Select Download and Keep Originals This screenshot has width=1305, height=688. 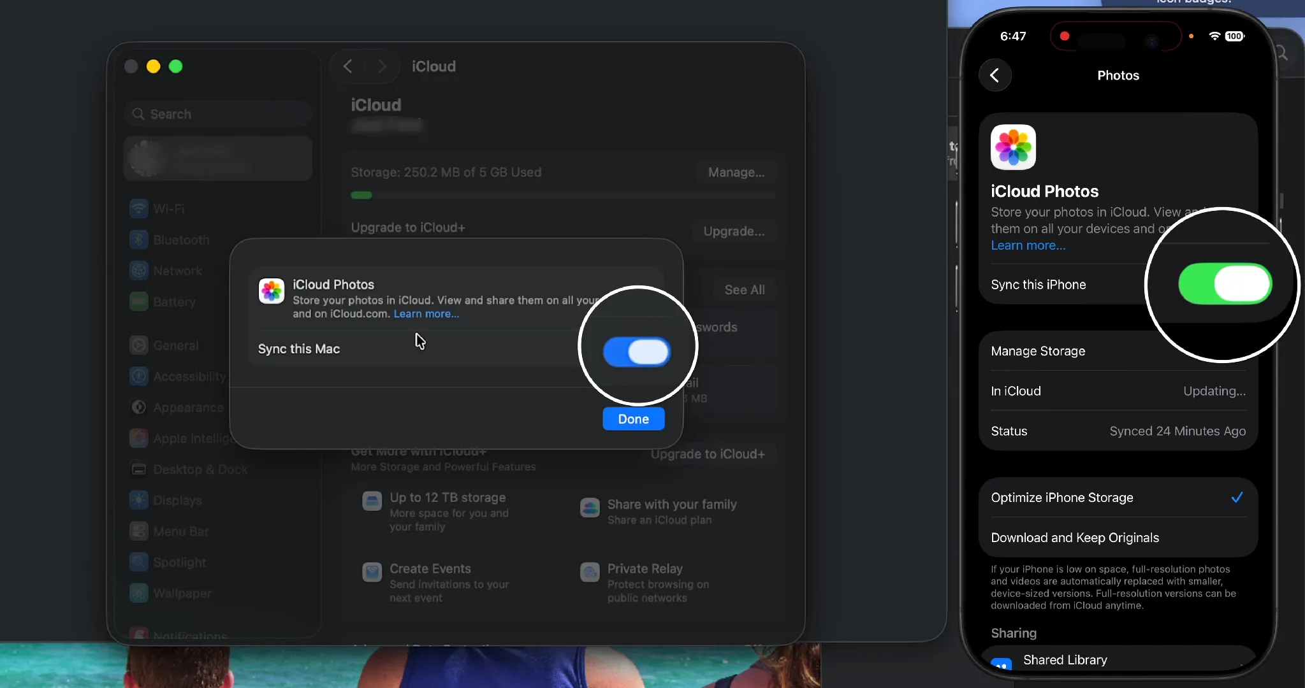1118,538
